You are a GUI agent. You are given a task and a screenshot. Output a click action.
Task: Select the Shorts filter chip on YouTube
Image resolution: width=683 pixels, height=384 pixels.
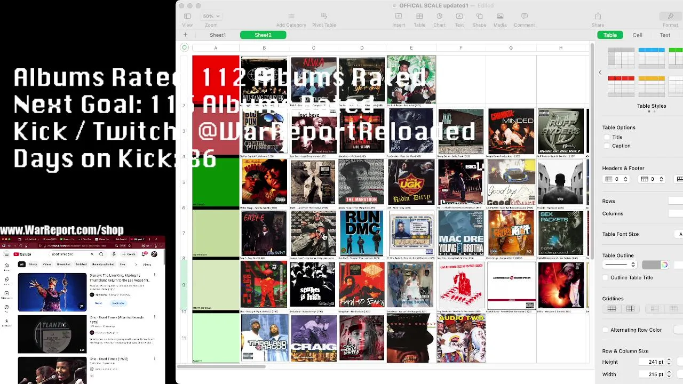pos(33,265)
